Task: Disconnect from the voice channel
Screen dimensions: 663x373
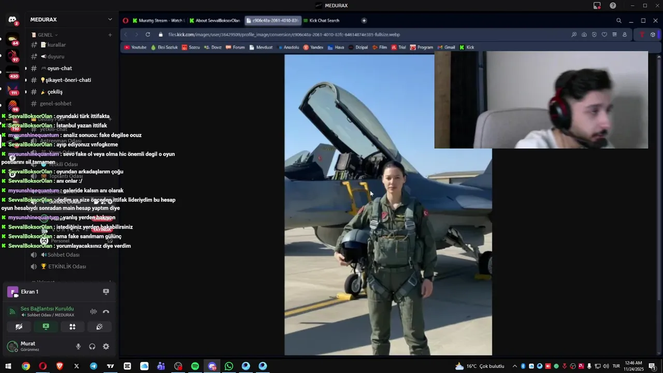Action: [x=106, y=311]
